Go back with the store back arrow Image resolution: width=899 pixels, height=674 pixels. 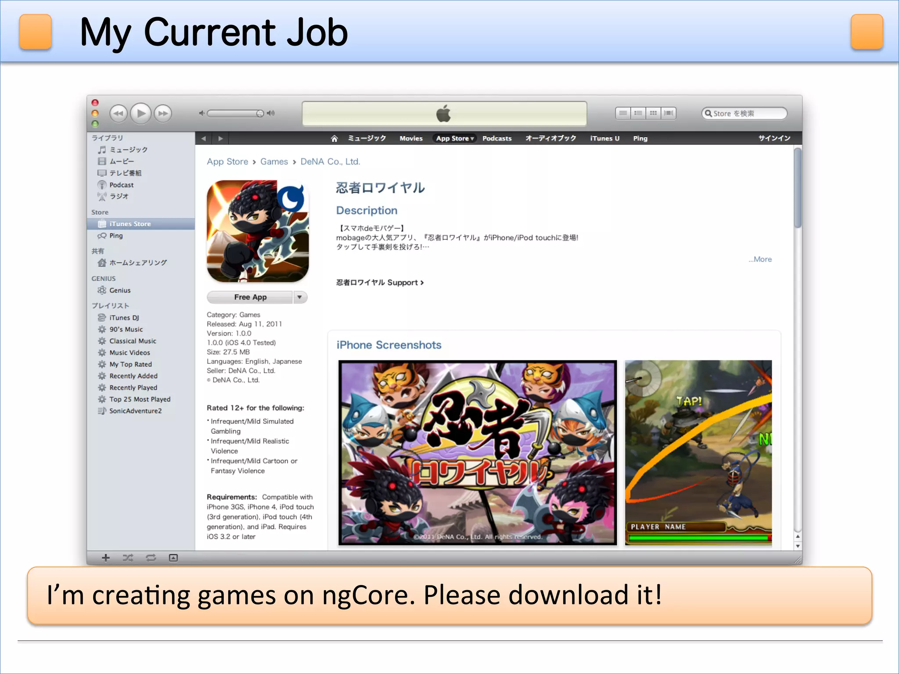point(204,138)
